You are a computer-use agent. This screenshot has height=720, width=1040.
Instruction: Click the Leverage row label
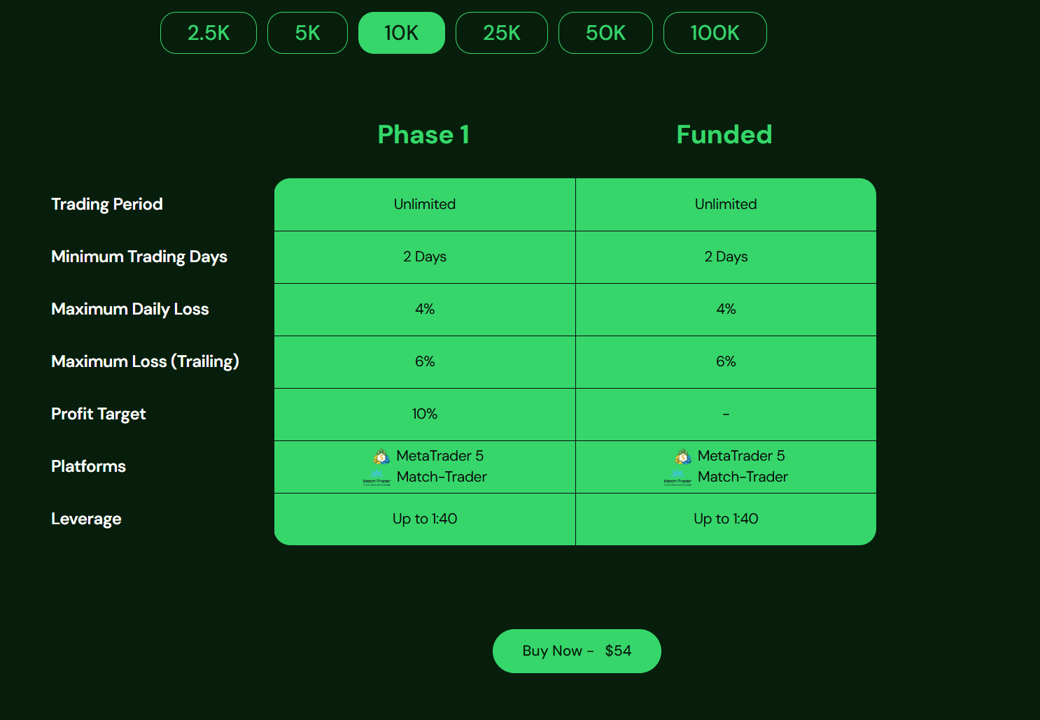[86, 519]
